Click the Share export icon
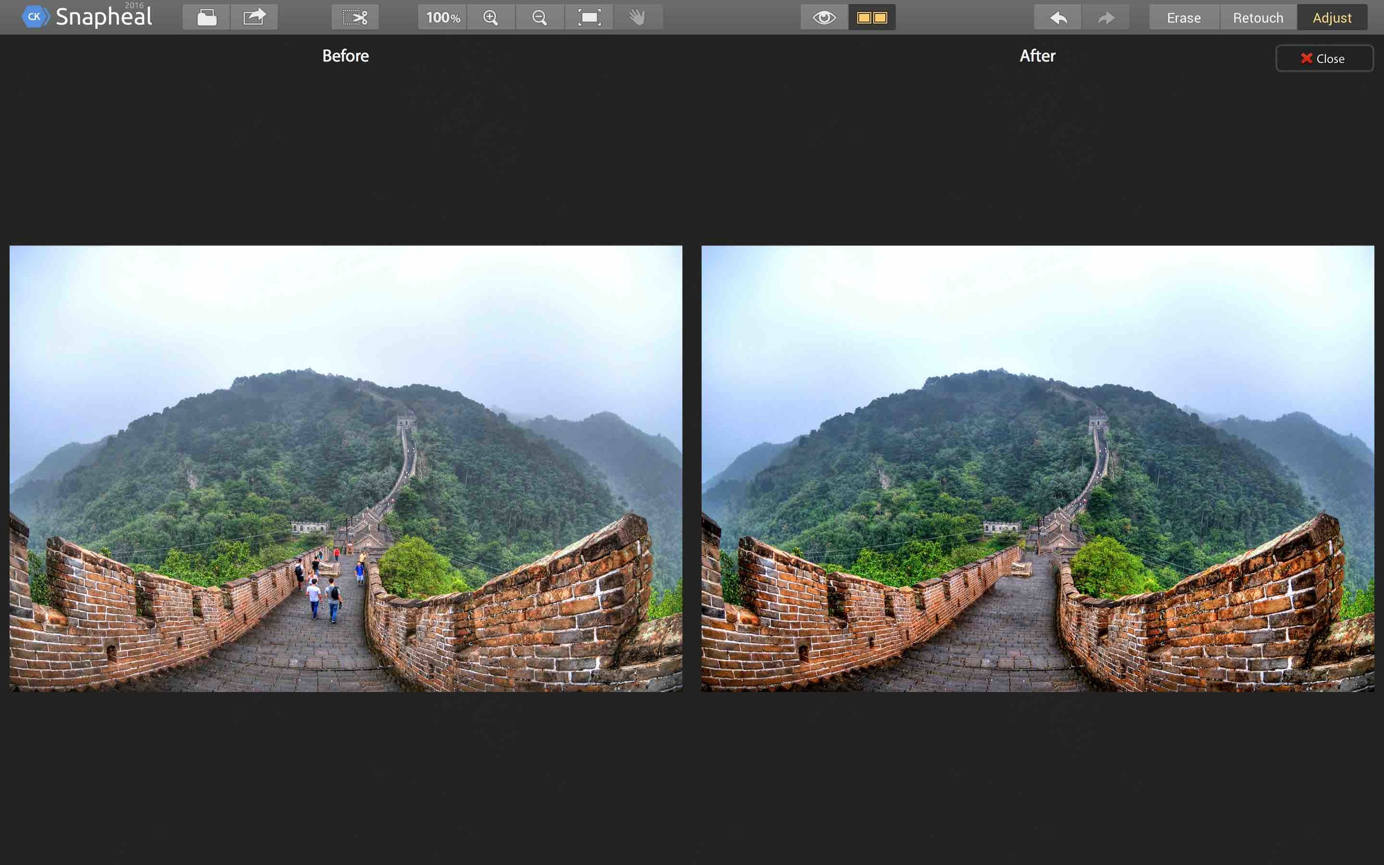Viewport: 1384px width, 865px height. click(254, 17)
